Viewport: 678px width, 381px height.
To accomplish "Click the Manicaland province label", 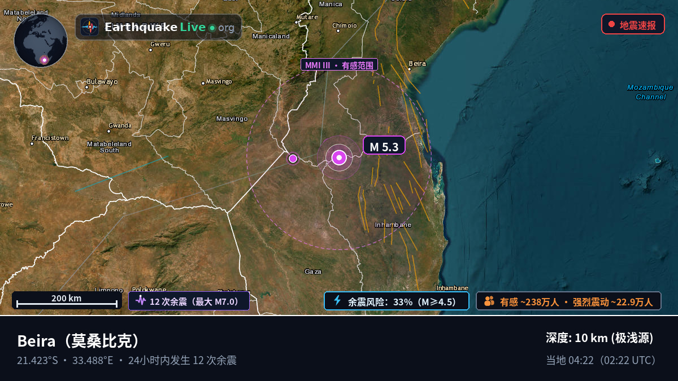I will pyautogui.click(x=271, y=36).
